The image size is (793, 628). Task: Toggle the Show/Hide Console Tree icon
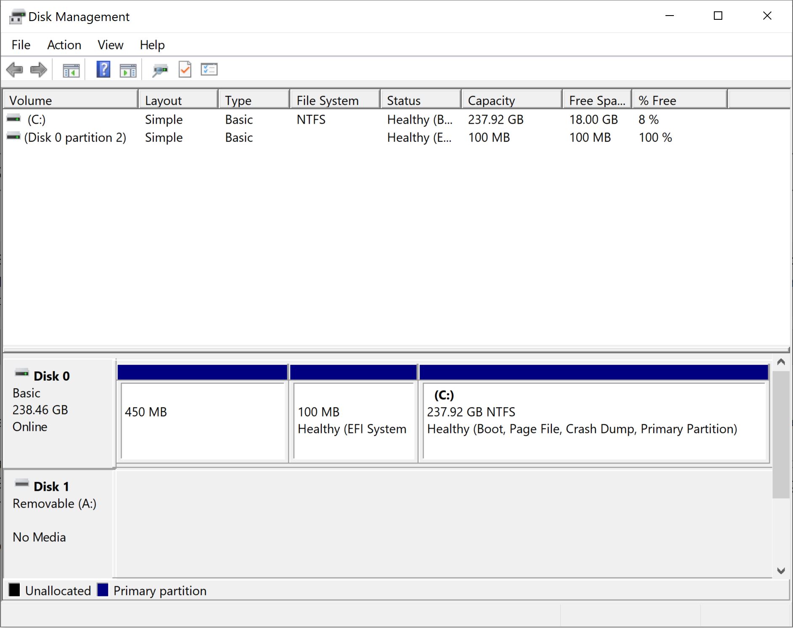(71, 70)
